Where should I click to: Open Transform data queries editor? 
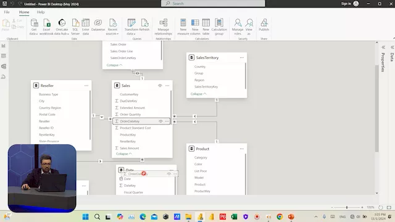point(131,27)
